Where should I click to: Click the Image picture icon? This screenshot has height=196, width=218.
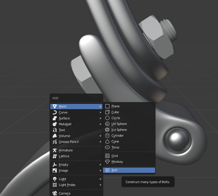coord(55,170)
